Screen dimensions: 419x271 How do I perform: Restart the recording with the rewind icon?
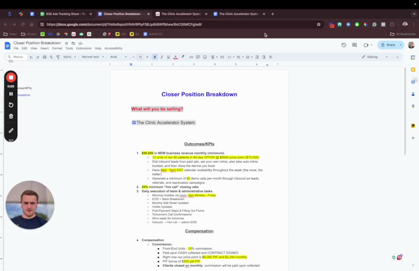11,105
